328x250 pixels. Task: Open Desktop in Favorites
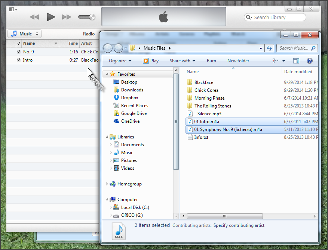(x=129, y=82)
